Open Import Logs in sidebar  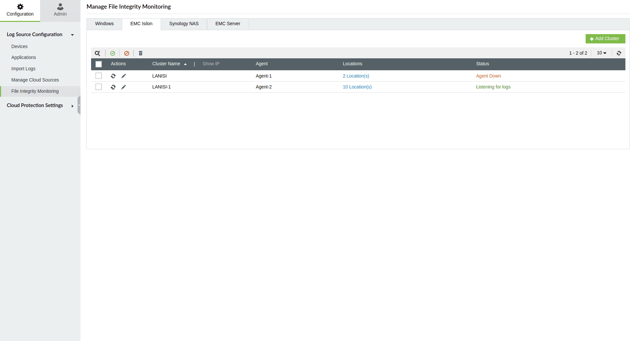(23, 69)
